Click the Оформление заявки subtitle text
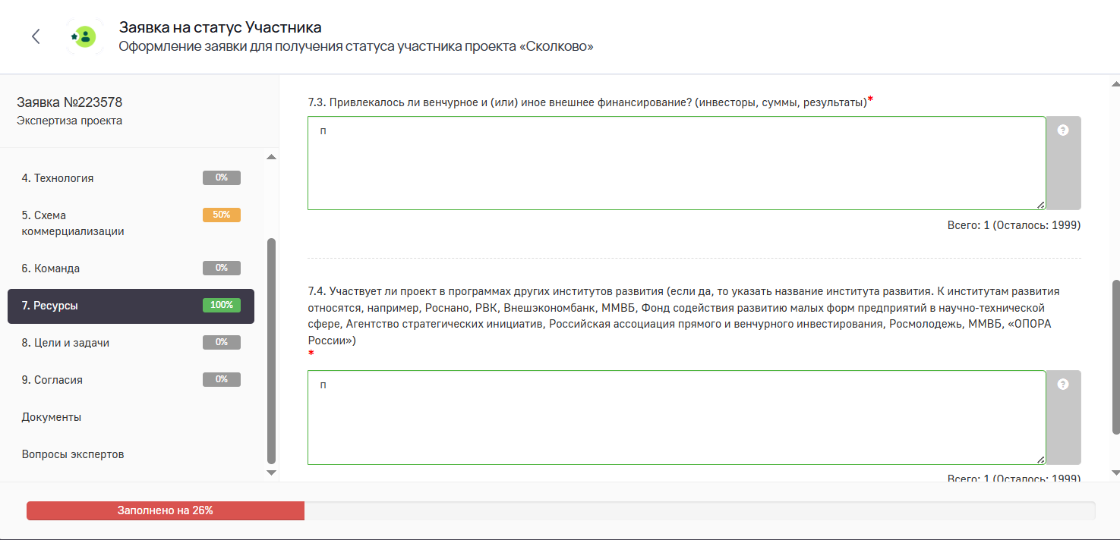The height and width of the screenshot is (540, 1120). click(356, 47)
